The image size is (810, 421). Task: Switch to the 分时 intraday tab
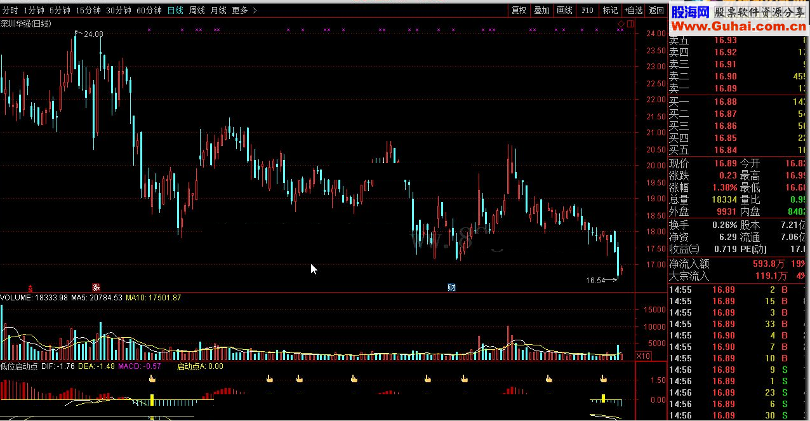[x=10, y=10]
